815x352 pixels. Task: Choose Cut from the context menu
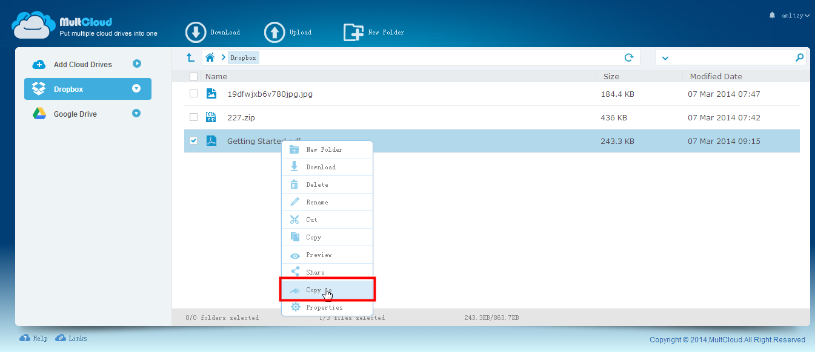coord(327,220)
